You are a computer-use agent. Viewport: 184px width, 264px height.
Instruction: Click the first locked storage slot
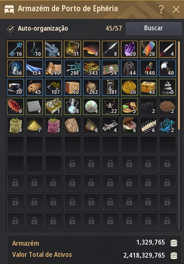pyautogui.click(x=73, y=163)
